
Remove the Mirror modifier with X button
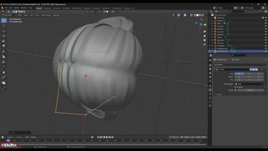coord(262,70)
